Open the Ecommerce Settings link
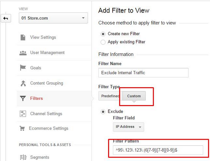210x161 pixels. coord(49,128)
